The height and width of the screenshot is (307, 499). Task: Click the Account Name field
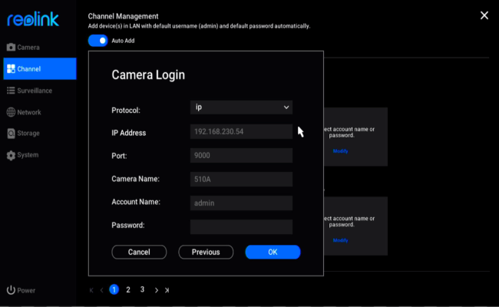coord(241,203)
